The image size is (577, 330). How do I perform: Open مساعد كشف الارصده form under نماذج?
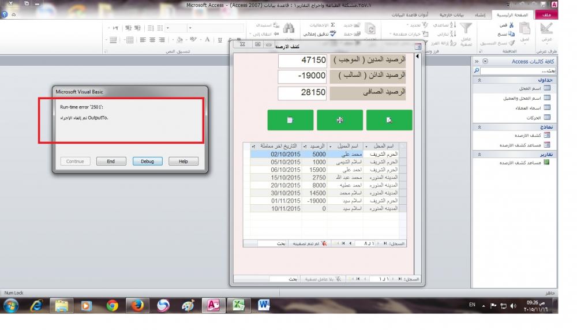(515, 145)
